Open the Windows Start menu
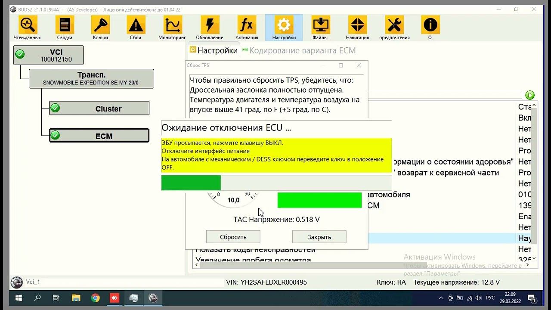 (19, 298)
